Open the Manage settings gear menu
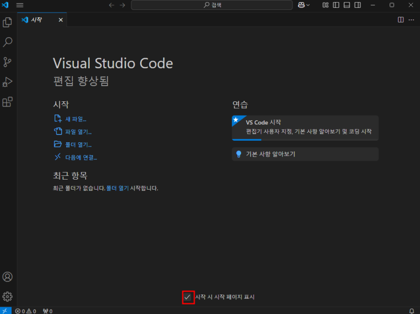The image size is (420, 314). (7, 296)
